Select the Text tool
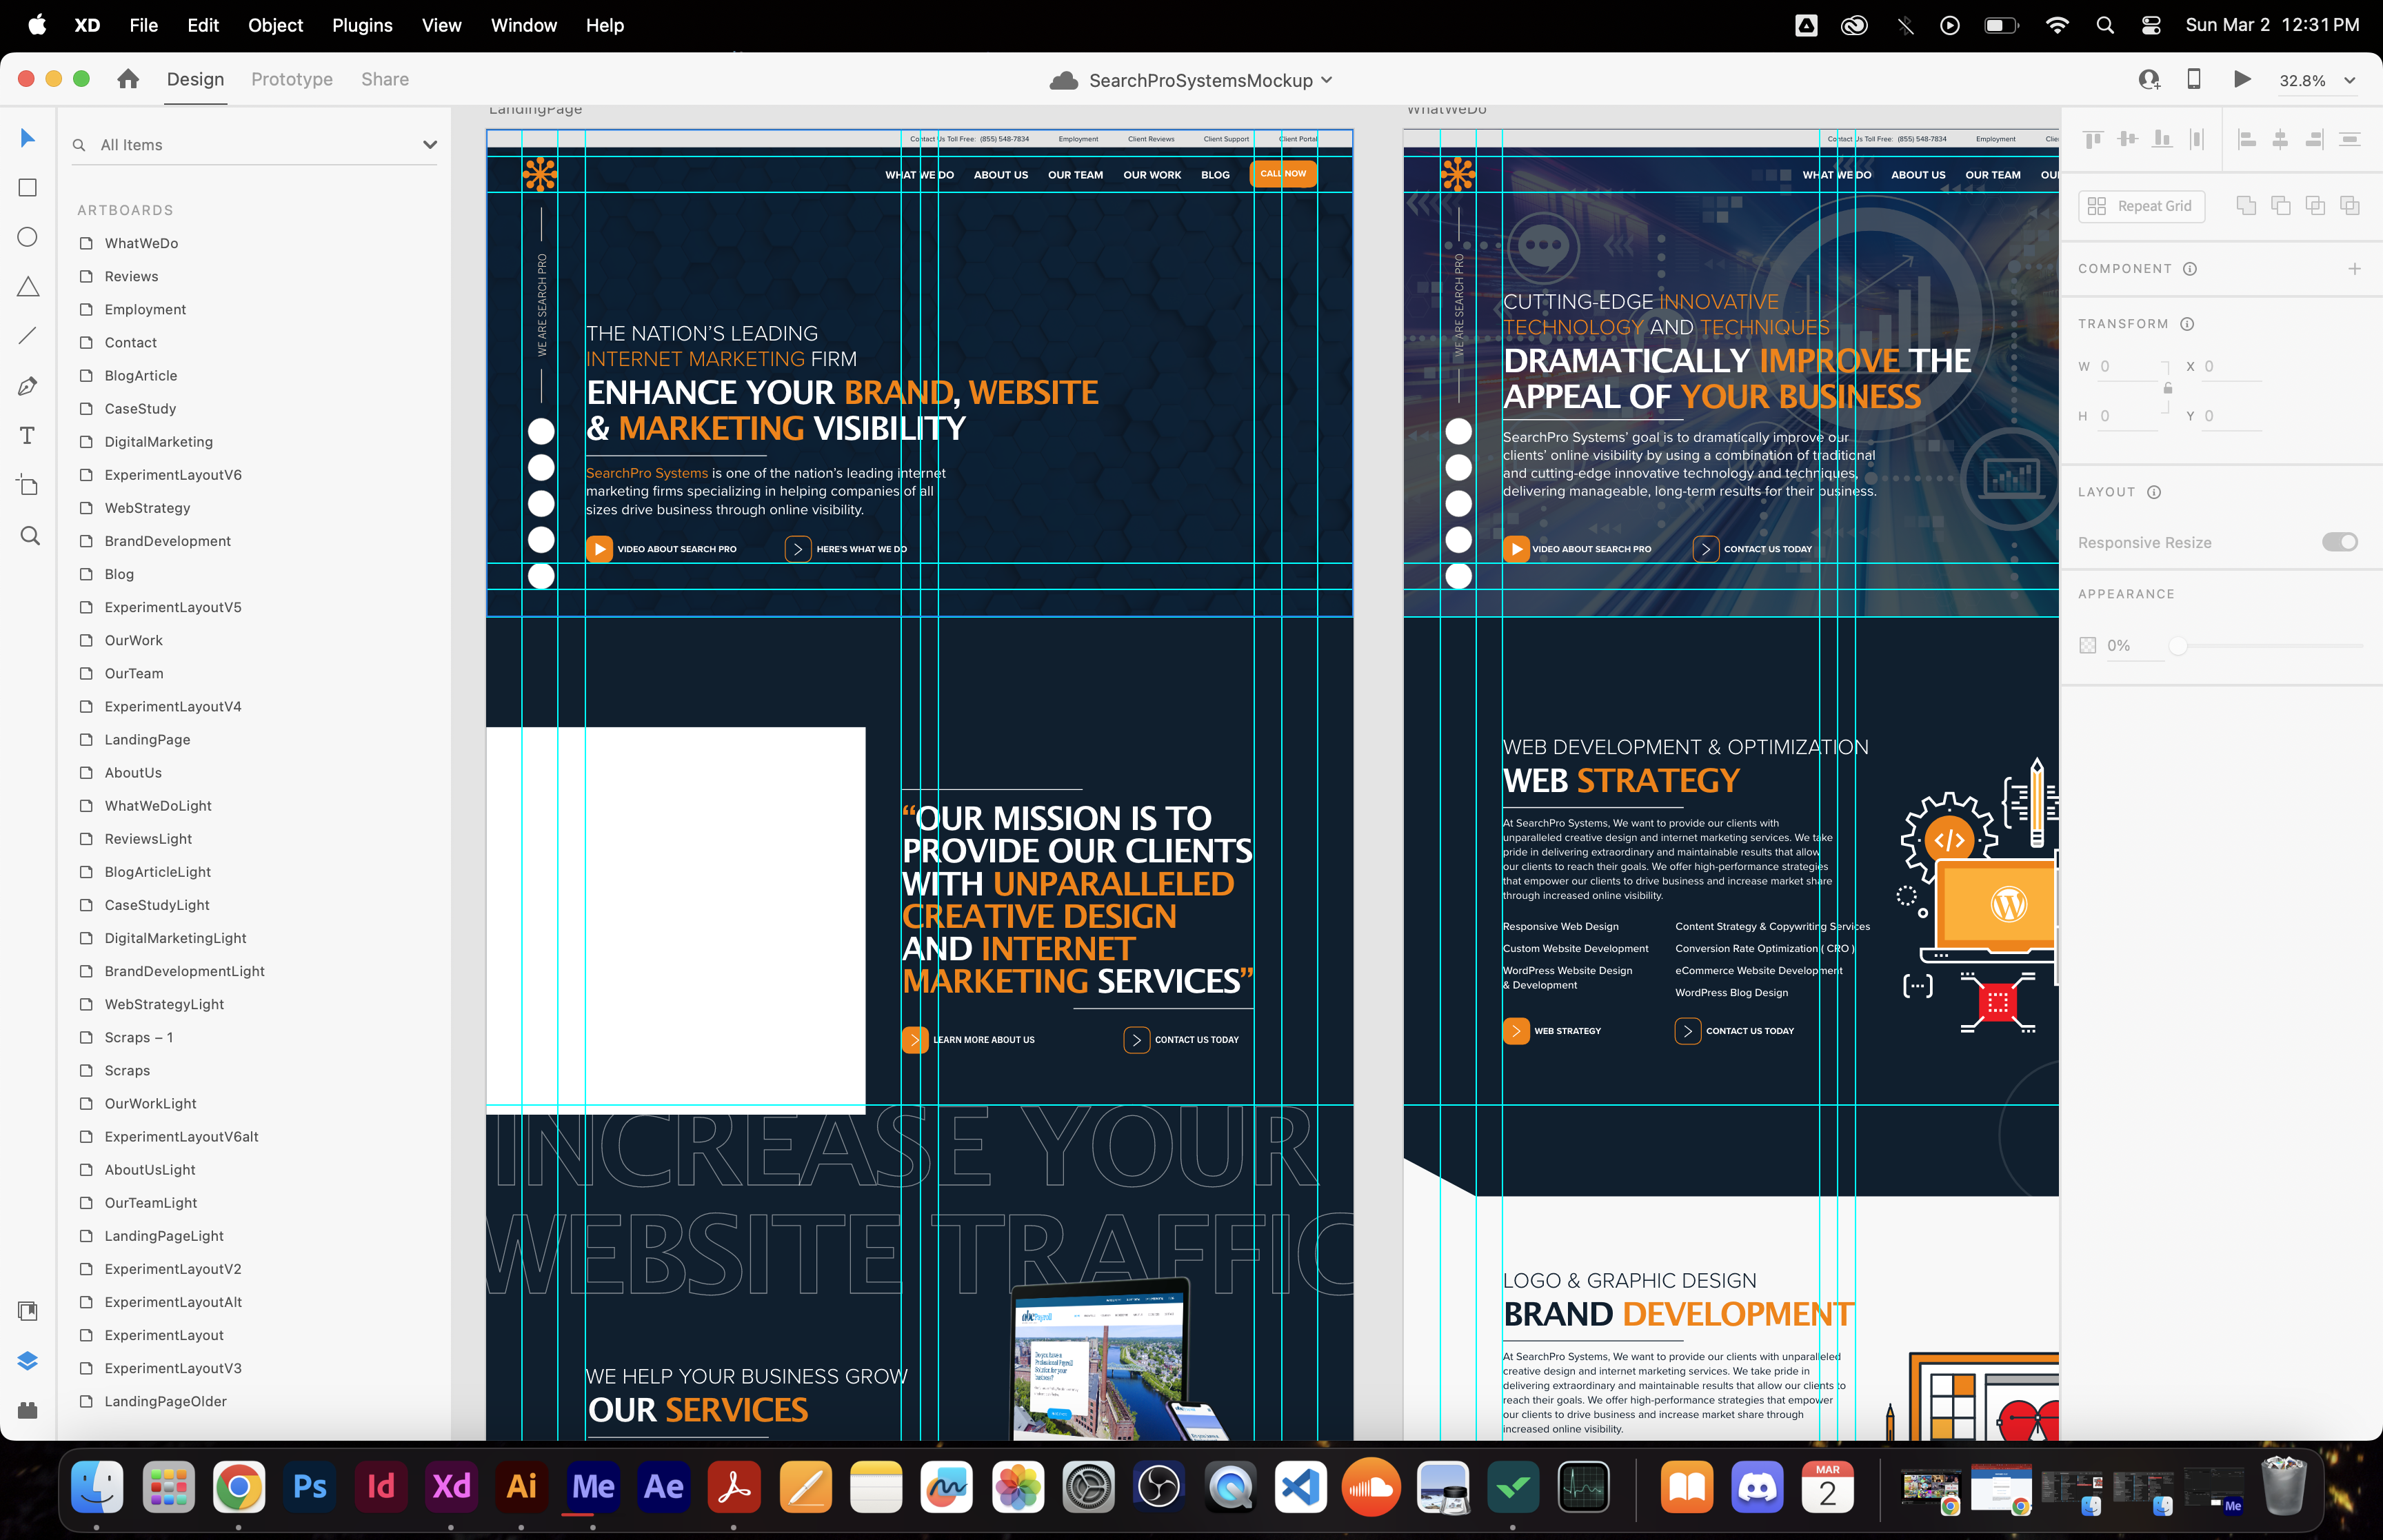This screenshot has width=2383, height=1540. point(28,436)
